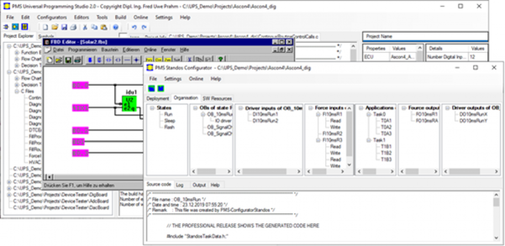Open Baustein menu in FBD Editor

pyautogui.click(x=110, y=50)
